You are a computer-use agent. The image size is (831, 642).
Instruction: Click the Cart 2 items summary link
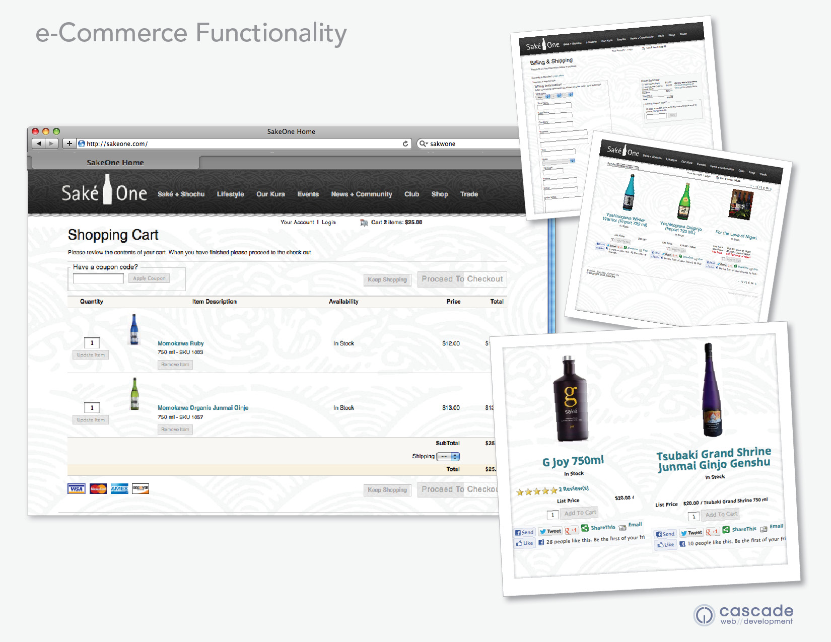(396, 222)
